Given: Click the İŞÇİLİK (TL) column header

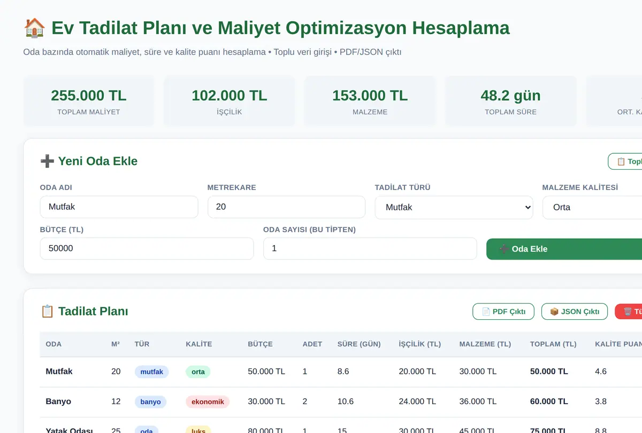Looking at the screenshot, I should (x=420, y=344).
